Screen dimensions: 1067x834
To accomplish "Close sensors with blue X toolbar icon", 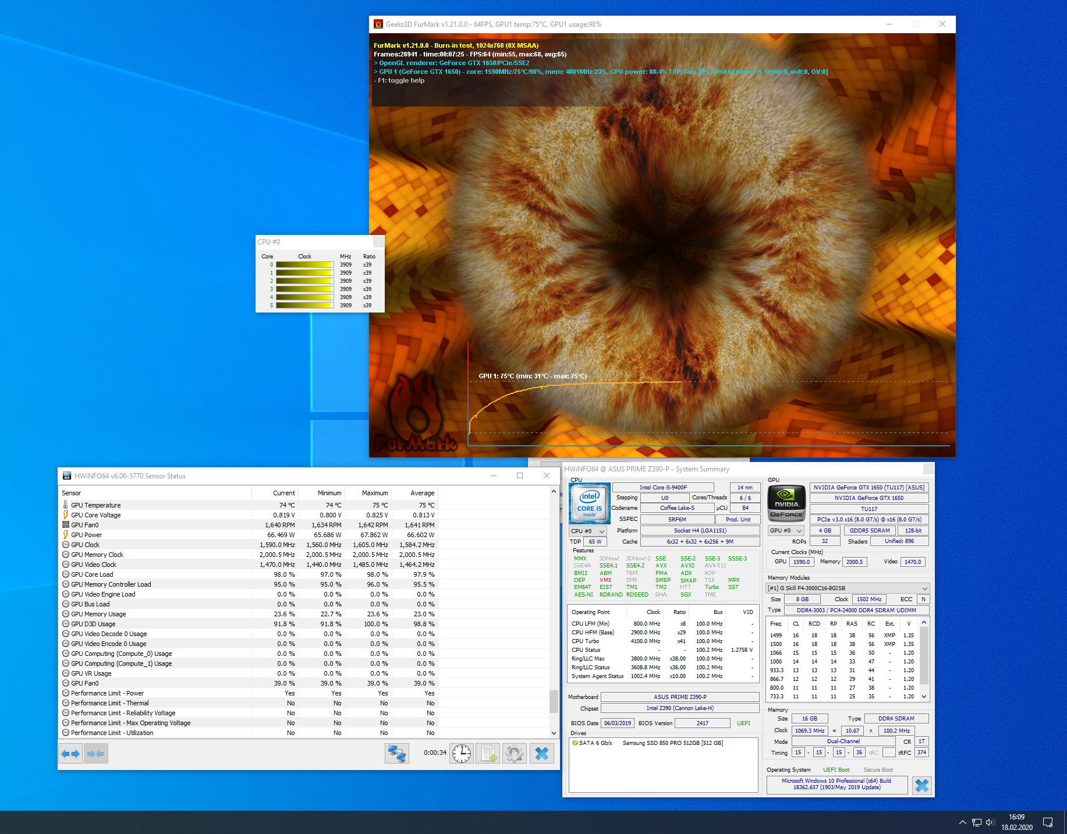I will click(541, 754).
